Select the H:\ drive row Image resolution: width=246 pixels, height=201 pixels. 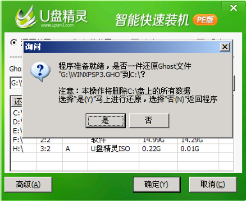point(122,149)
